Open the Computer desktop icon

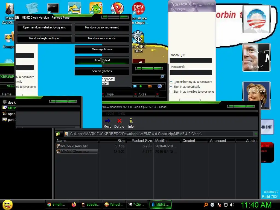(9, 37)
